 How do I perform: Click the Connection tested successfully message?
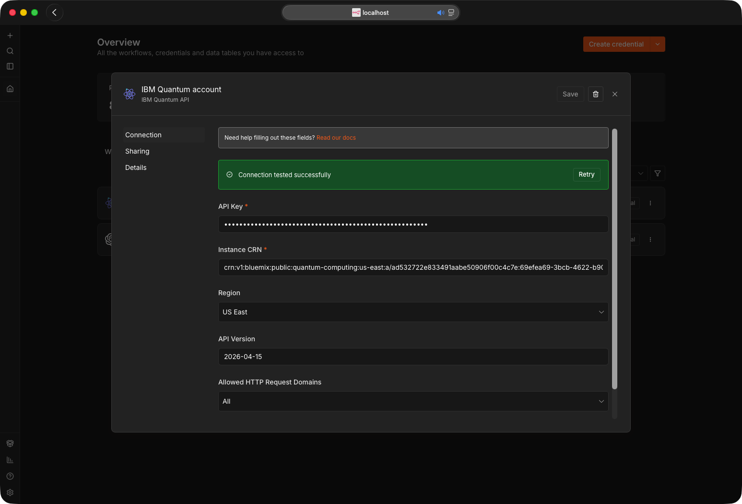284,175
